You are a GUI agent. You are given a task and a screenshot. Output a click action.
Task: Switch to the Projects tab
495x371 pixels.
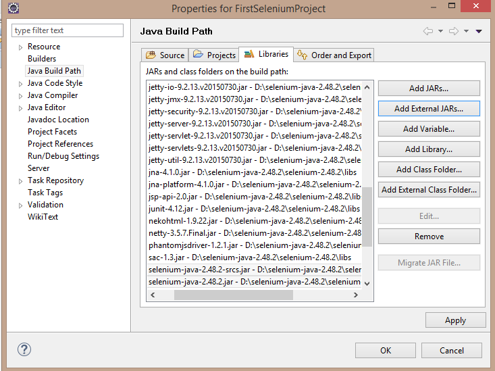coord(214,55)
